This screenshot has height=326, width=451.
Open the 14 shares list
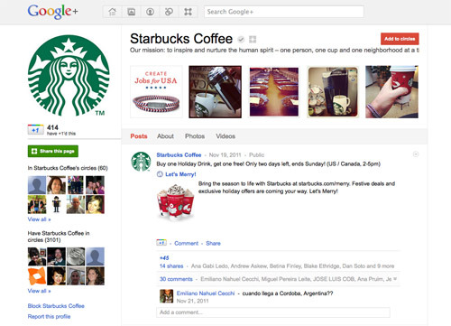[x=171, y=266]
